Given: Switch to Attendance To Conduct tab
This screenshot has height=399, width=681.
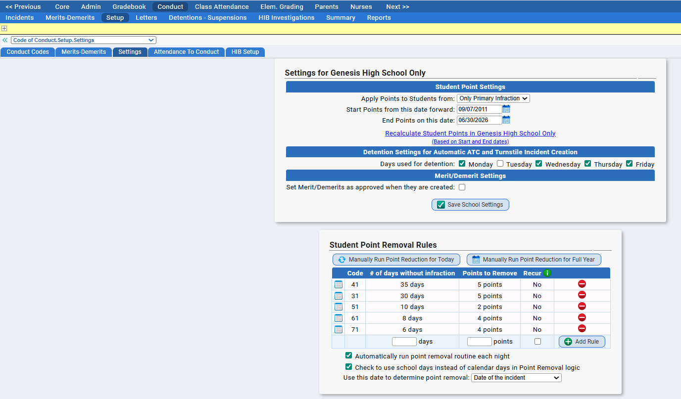Looking at the screenshot, I should (x=187, y=52).
